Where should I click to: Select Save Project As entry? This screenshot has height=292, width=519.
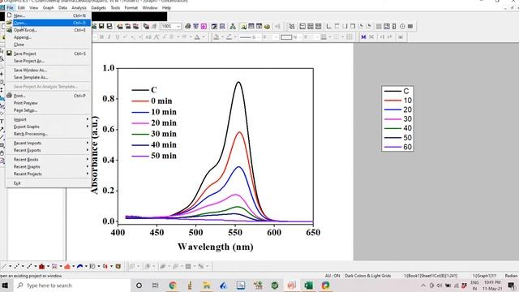click(x=49, y=61)
